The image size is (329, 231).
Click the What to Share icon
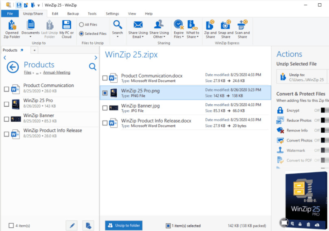tap(192, 25)
